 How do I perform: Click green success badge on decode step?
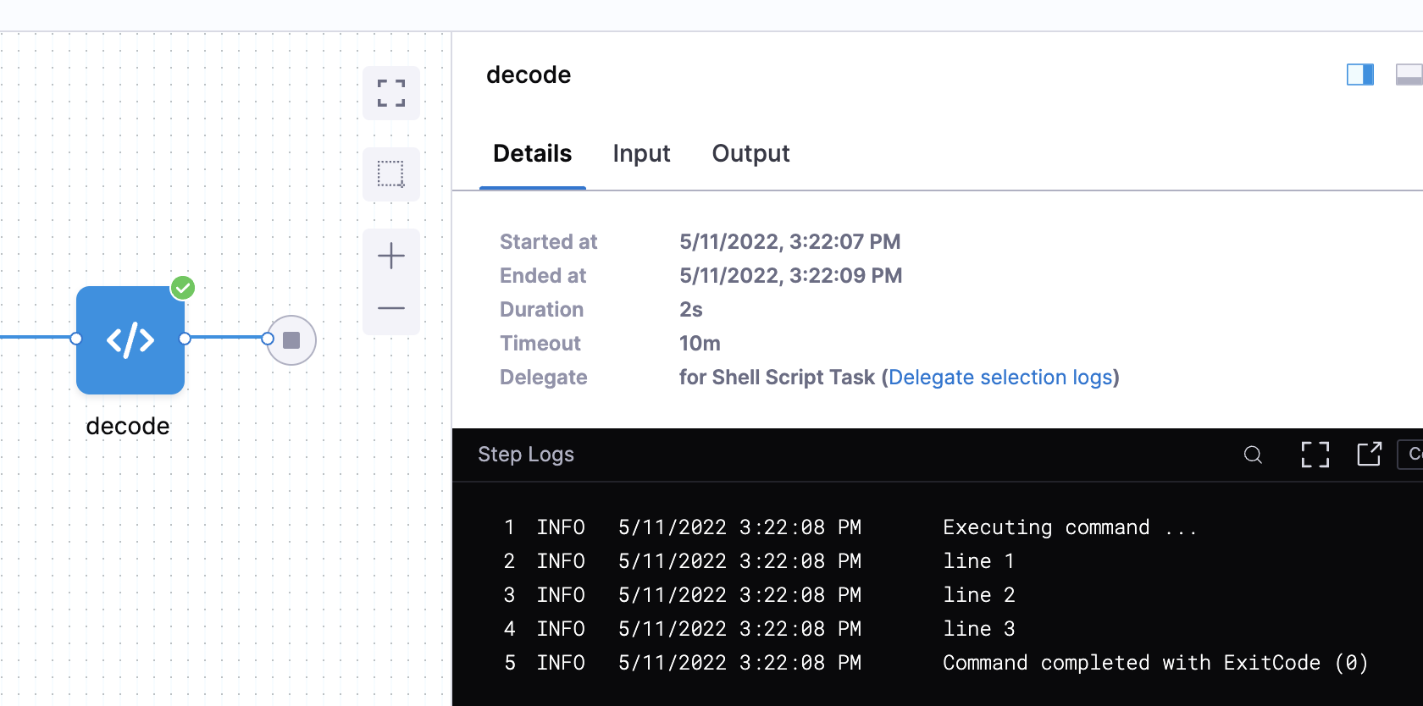pos(183,289)
